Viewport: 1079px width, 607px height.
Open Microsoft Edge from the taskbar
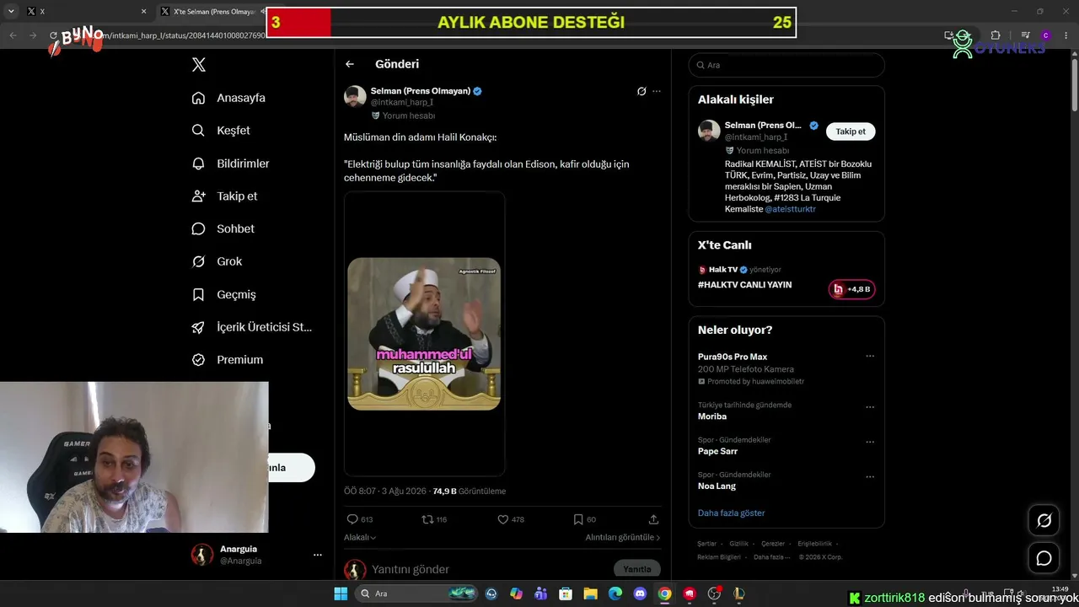615,594
